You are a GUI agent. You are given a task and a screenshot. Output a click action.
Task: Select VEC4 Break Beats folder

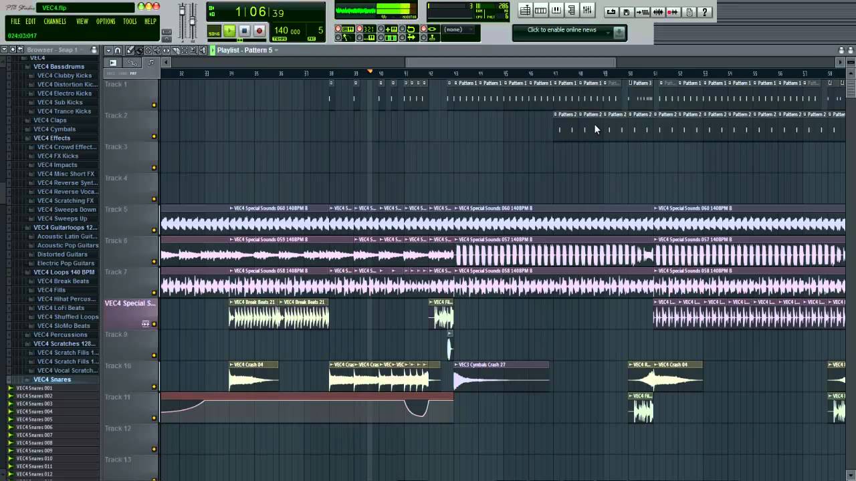click(63, 281)
